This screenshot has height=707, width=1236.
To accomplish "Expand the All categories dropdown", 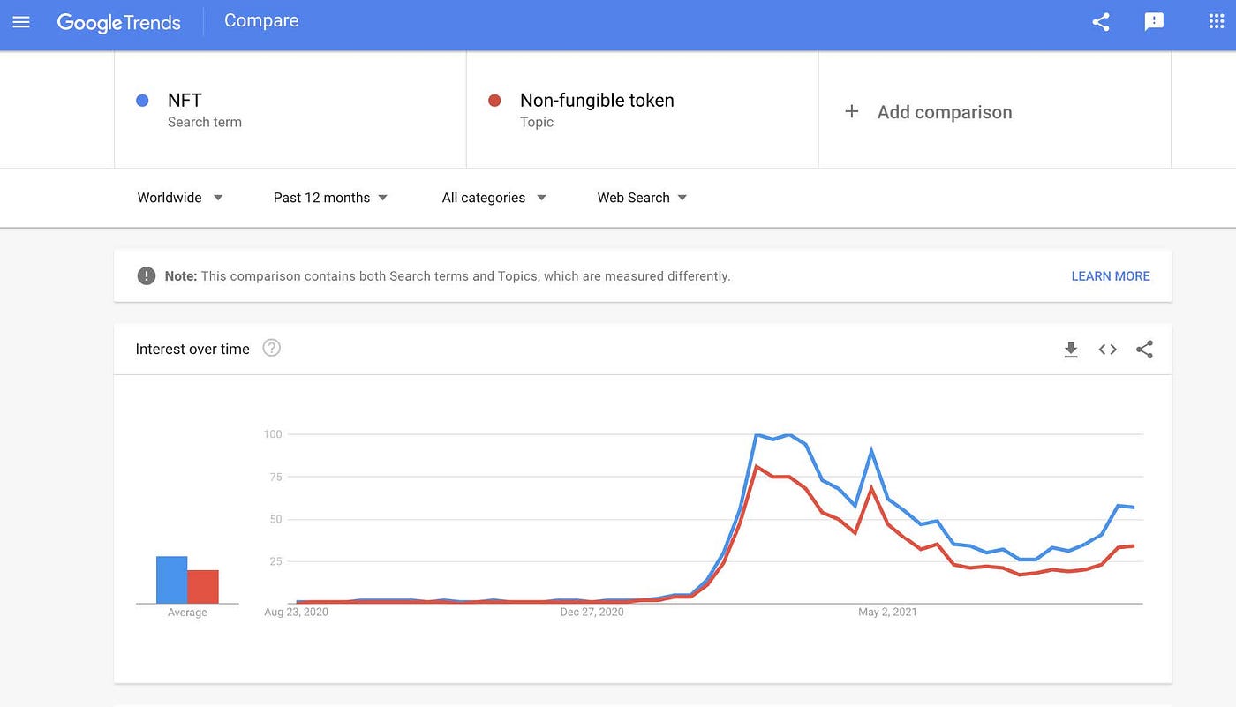I will point(494,198).
